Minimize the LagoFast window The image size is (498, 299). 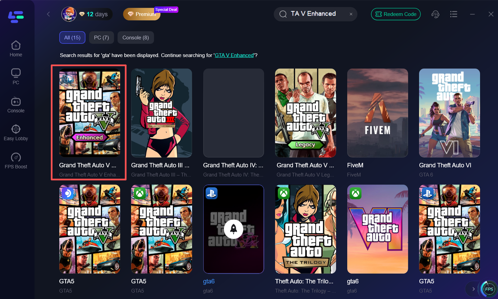(x=472, y=14)
